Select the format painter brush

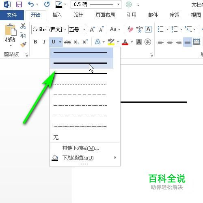point(23,45)
